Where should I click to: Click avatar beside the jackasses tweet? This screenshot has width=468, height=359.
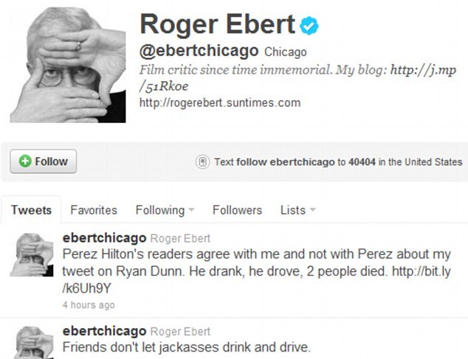point(32,343)
